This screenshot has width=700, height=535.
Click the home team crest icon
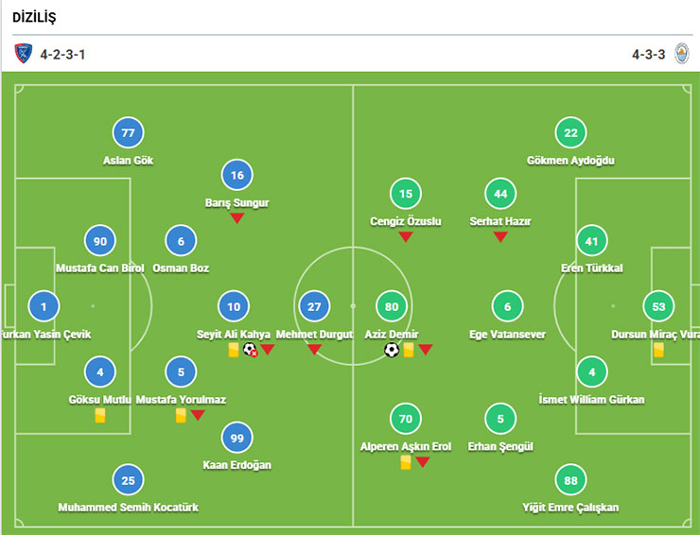pos(23,54)
